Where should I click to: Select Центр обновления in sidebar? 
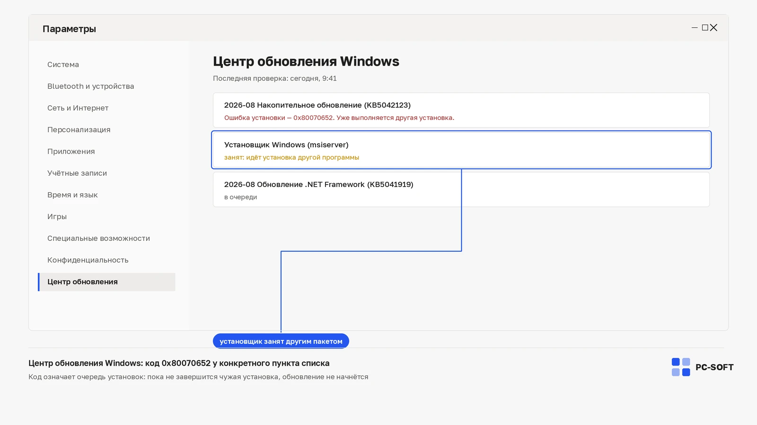pyautogui.click(x=106, y=282)
